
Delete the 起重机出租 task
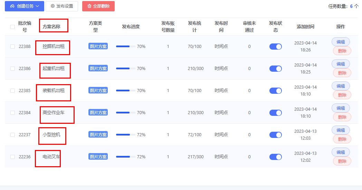[x=342, y=73]
